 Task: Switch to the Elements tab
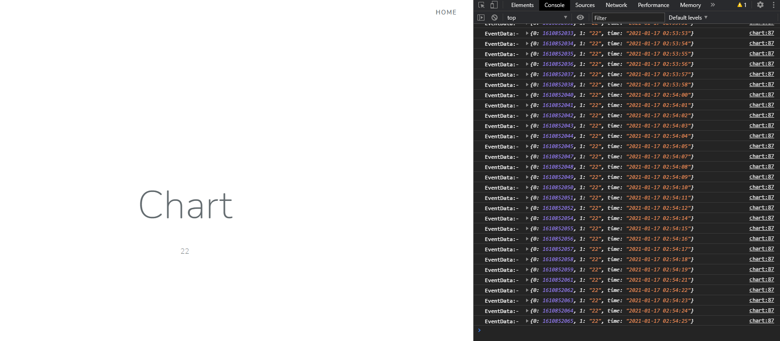click(x=522, y=5)
